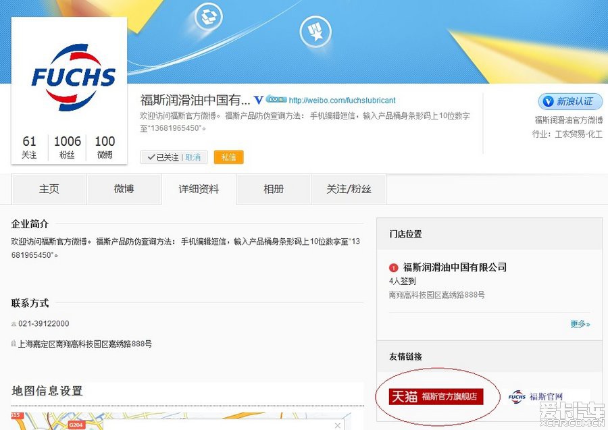Click the address 上海嘉定区南翔高科技园区嘉绣路888号
Viewport: 608px width, 430px height.
coord(85,344)
